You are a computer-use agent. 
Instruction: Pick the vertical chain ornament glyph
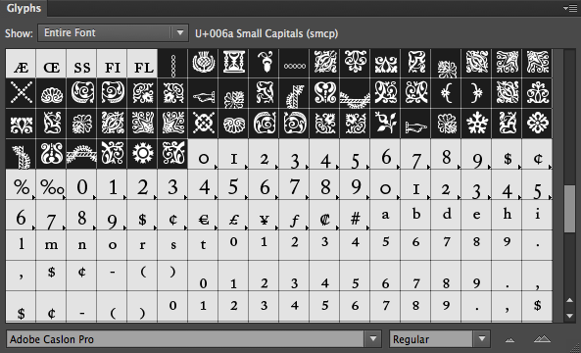[172, 64]
